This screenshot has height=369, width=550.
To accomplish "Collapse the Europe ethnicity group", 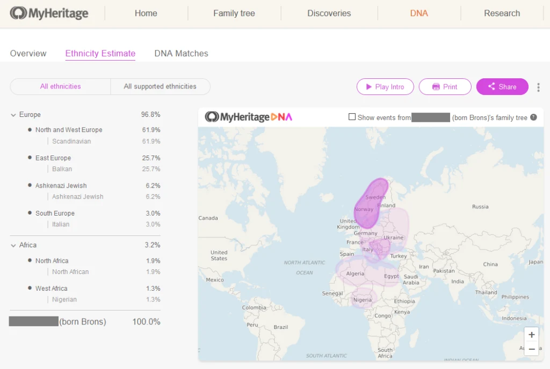I will pyautogui.click(x=13, y=115).
